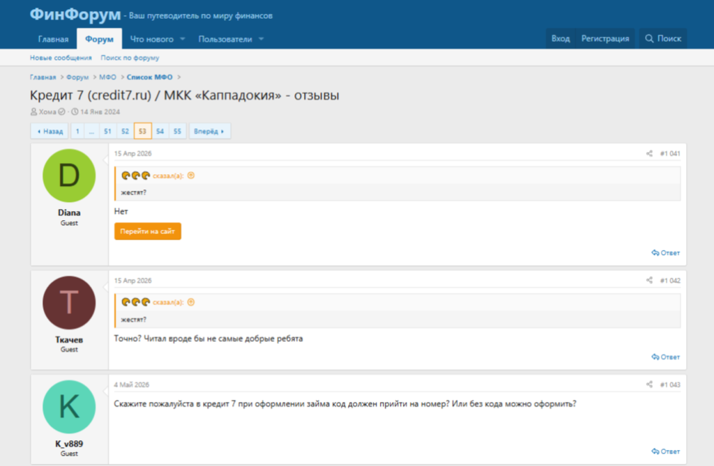Click Diana's green D avatar
Image resolution: width=714 pixels, height=466 pixels.
point(69,176)
